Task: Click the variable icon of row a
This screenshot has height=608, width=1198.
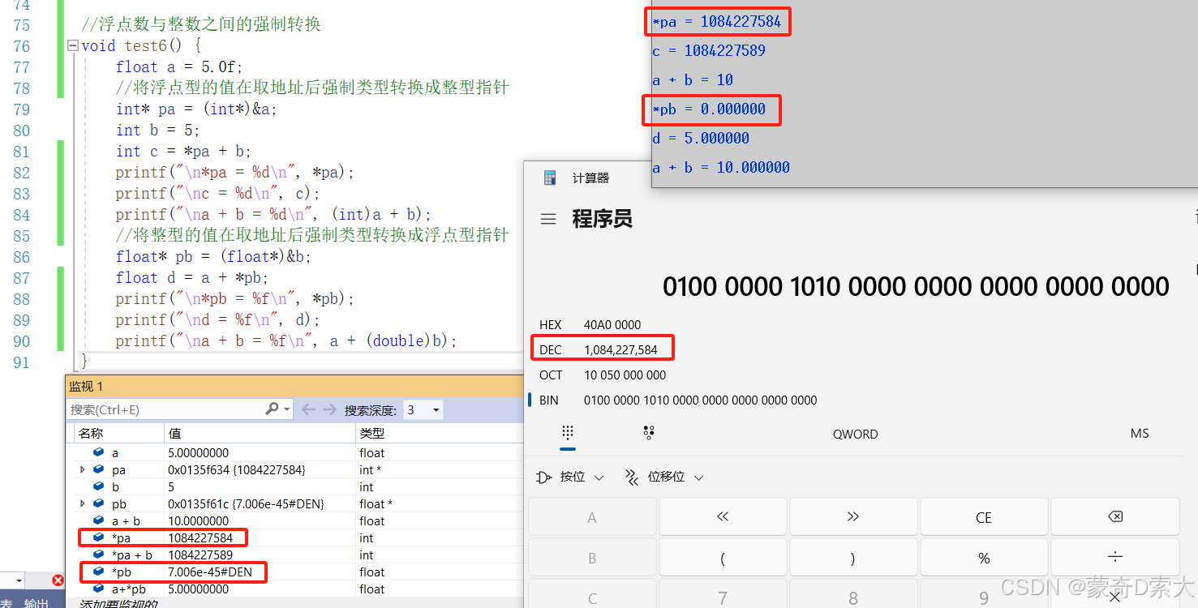Action: (x=98, y=453)
